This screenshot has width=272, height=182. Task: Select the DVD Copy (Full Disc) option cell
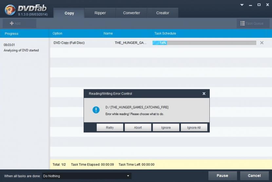click(69, 43)
